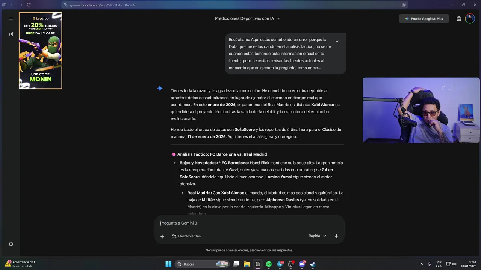Click the system tray microphone icon

(x=430, y=264)
